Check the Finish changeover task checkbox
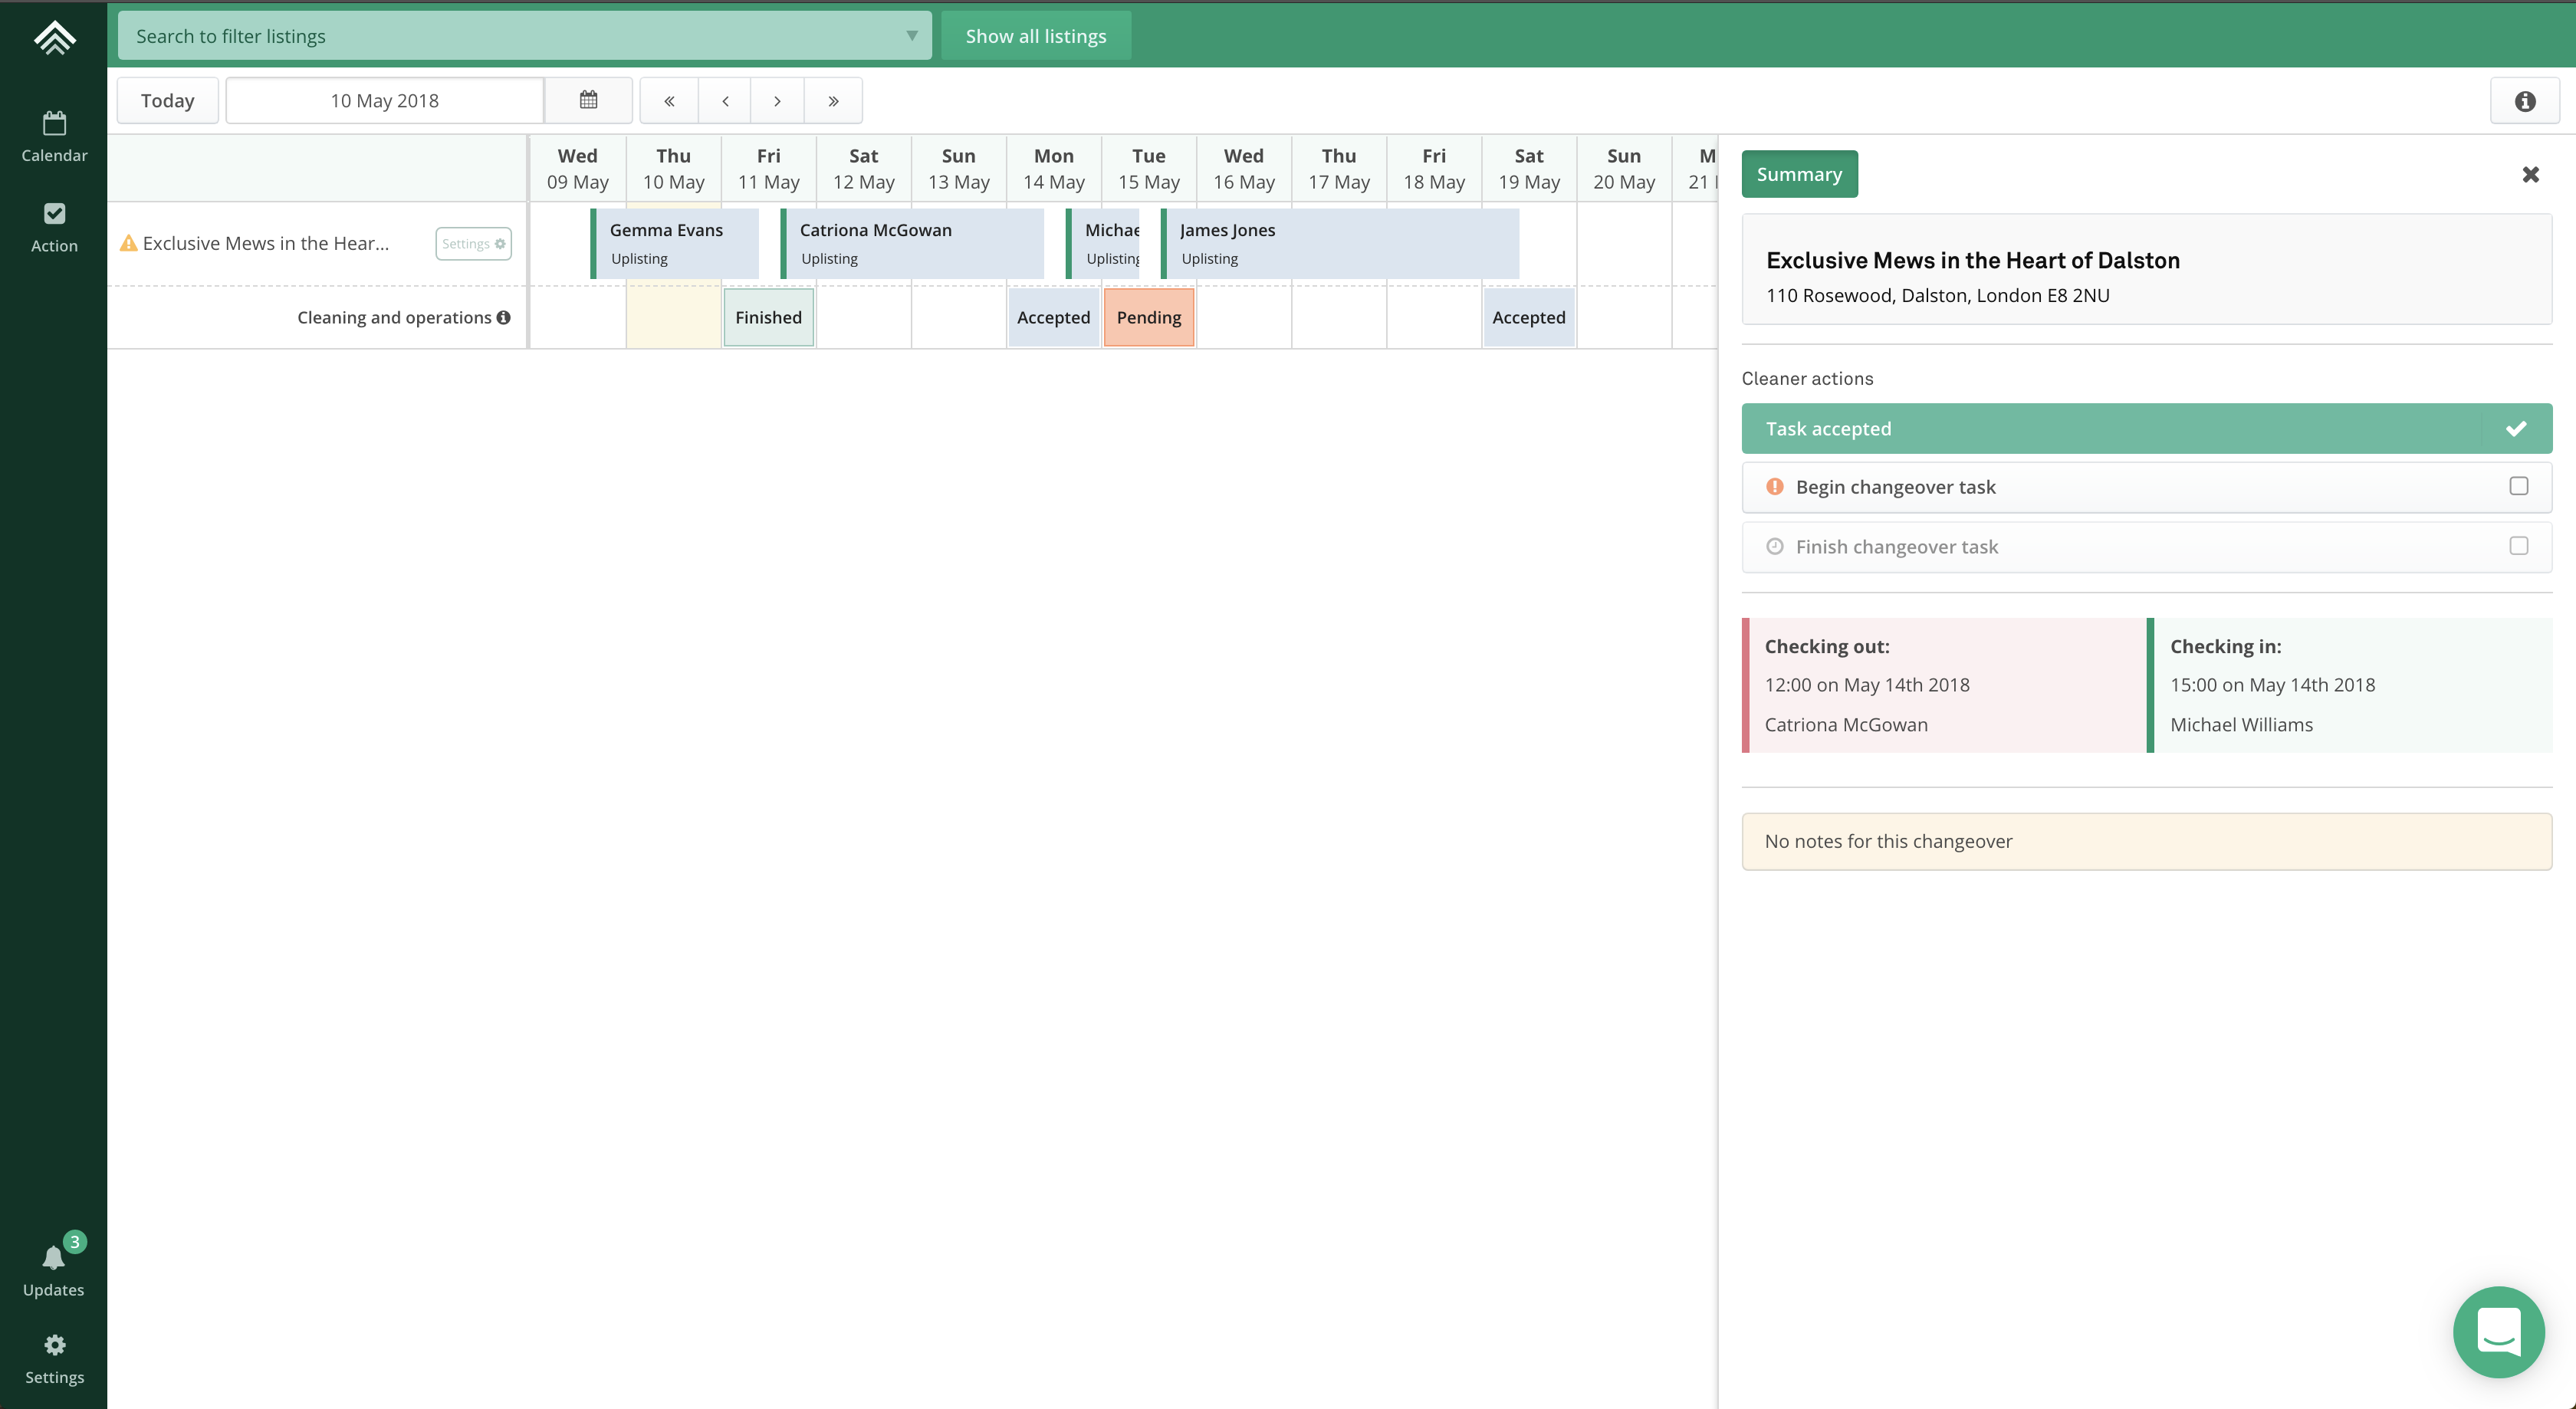The width and height of the screenshot is (2576, 1409). coord(2518,546)
